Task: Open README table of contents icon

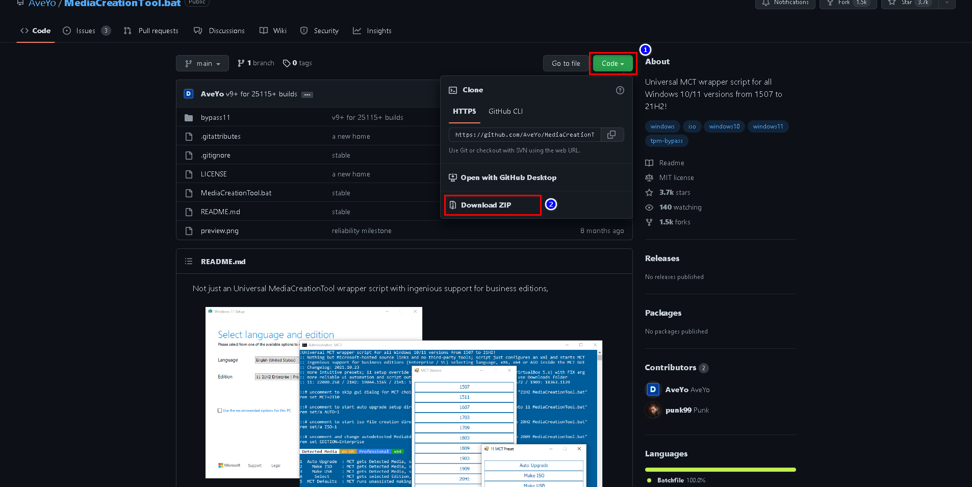Action: tap(189, 261)
